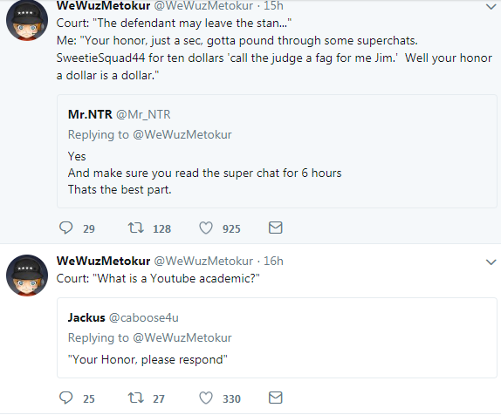View the avatar on the second tweet
The height and width of the screenshot is (415, 501).
(27, 276)
